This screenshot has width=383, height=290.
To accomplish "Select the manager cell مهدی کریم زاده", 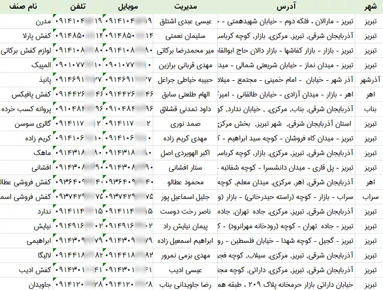I will 185,139.
